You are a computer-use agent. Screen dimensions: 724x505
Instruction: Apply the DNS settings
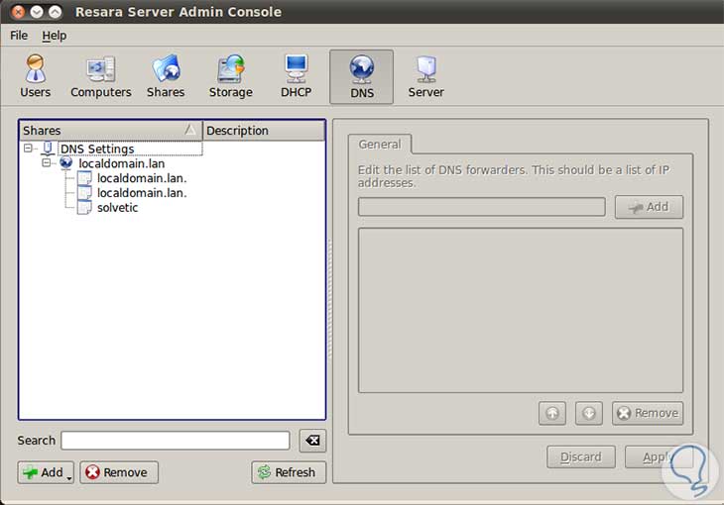click(659, 457)
